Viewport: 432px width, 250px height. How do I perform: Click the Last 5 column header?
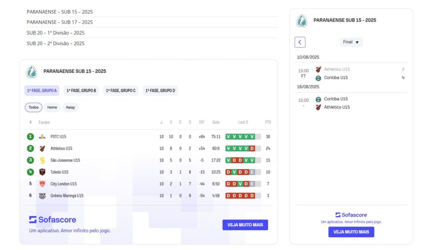tap(243, 122)
